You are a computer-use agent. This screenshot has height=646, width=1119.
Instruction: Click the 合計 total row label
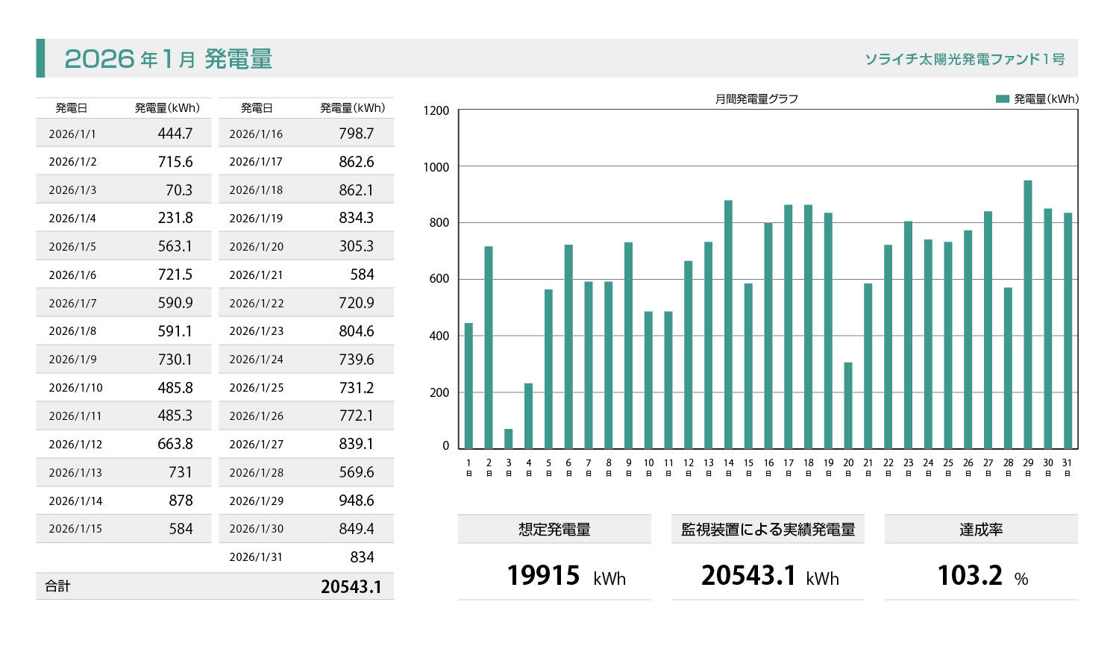pos(57,586)
